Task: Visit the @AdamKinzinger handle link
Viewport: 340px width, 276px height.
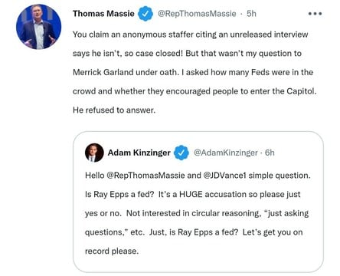Action: (226, 153)
